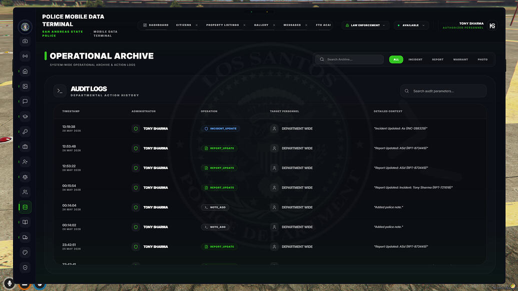Click the KS profile avatar
Screen dimensions: 518x291
[492, 25]
